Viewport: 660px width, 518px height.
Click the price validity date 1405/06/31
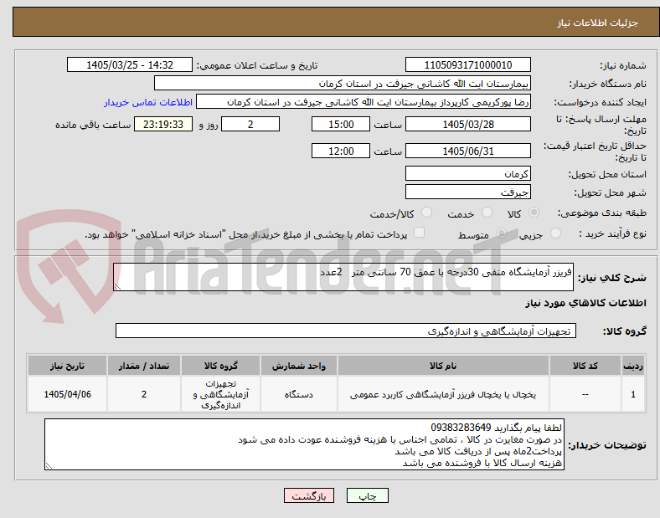pos(467,151)
